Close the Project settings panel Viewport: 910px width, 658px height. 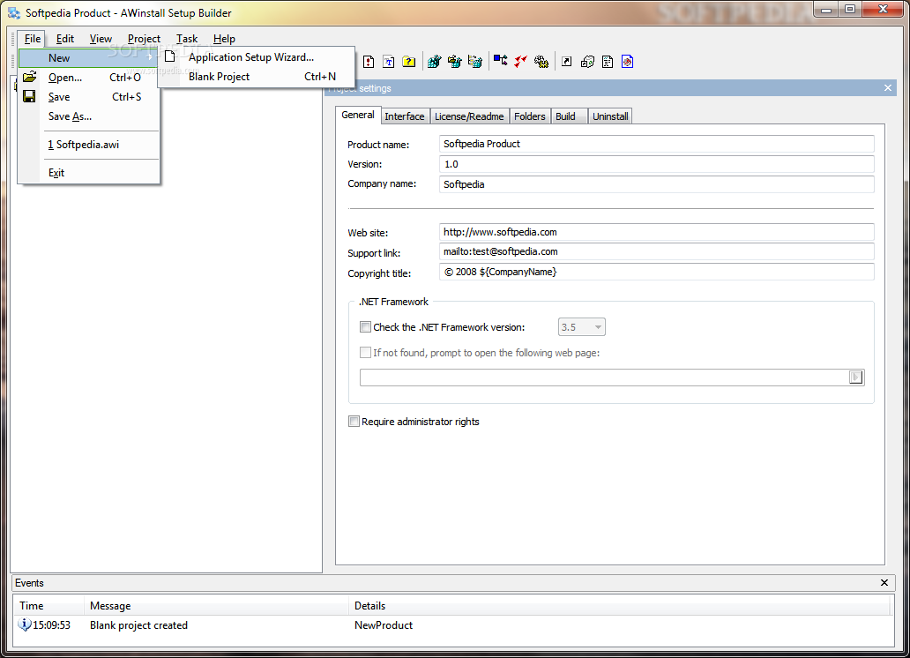click(x=887, y=87)
